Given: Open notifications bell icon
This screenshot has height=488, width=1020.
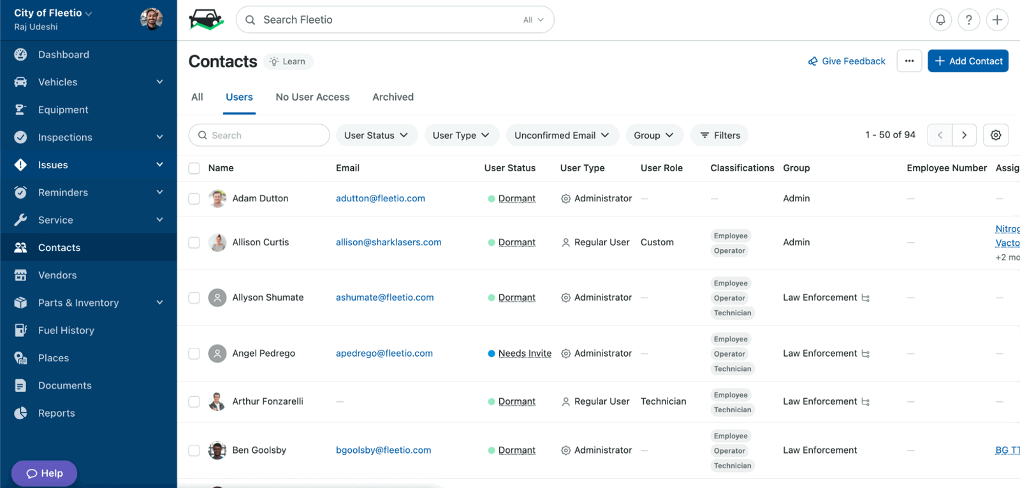Looking at the screenshot, I should tap(940, 20).
